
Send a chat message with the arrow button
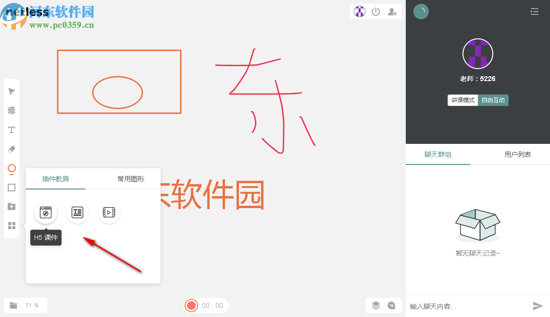point(538,305)
